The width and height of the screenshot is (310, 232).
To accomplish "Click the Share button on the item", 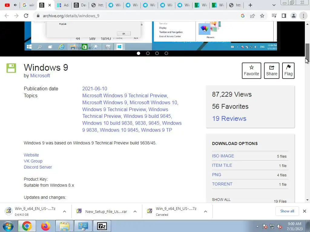I will (272, 71).
